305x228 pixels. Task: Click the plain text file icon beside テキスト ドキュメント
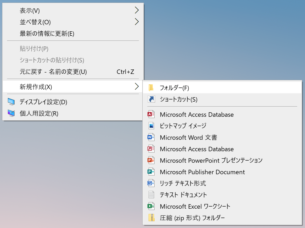151,195
